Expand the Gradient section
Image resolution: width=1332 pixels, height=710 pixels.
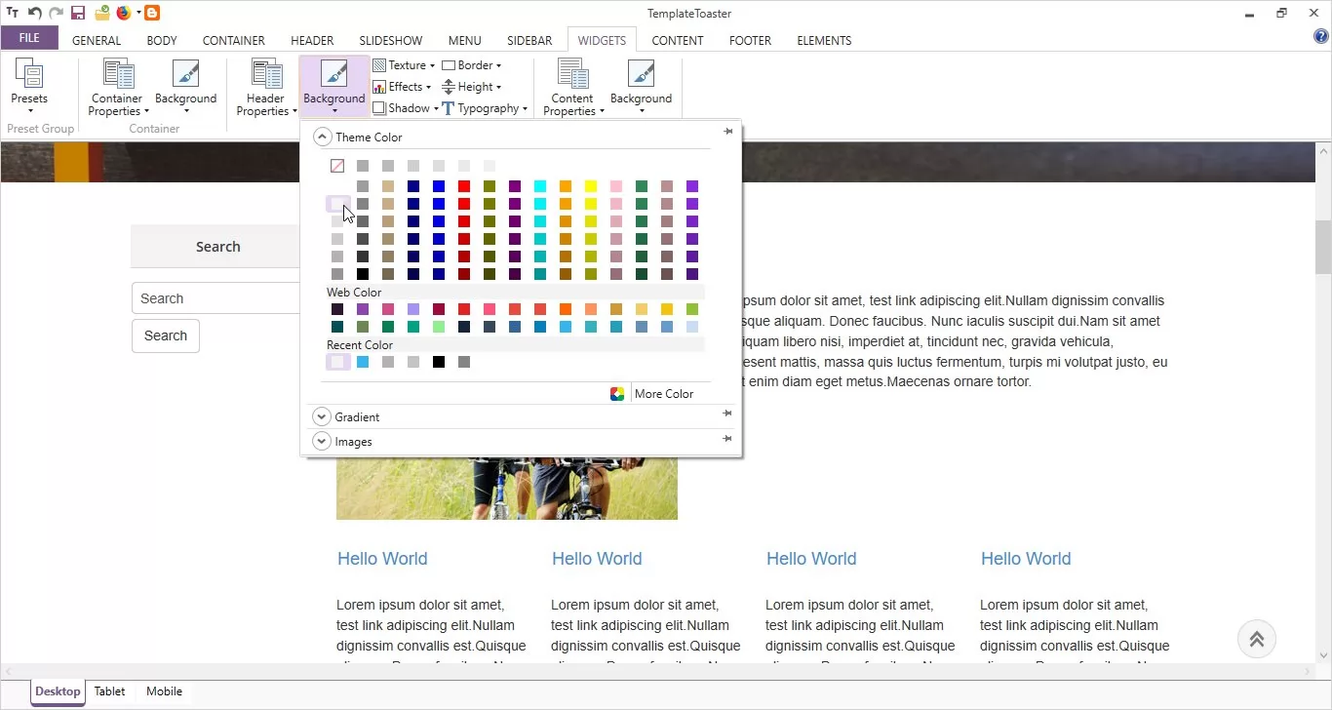pyautogui.click(x=322, y=416)
